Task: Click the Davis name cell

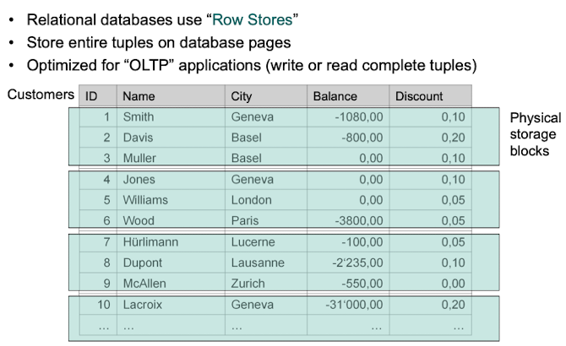Action: [x=138, y=138]
